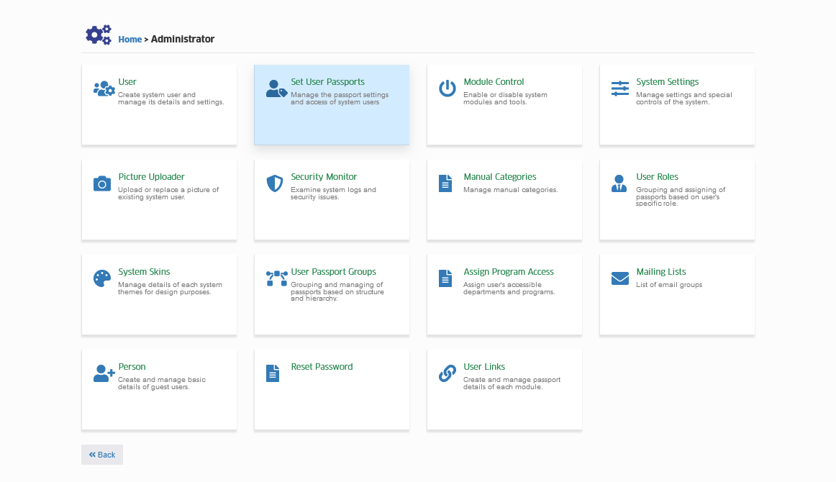Click the Security Monitor shield icon
This screenshot has width=836, height=482.
pos(275,183)
